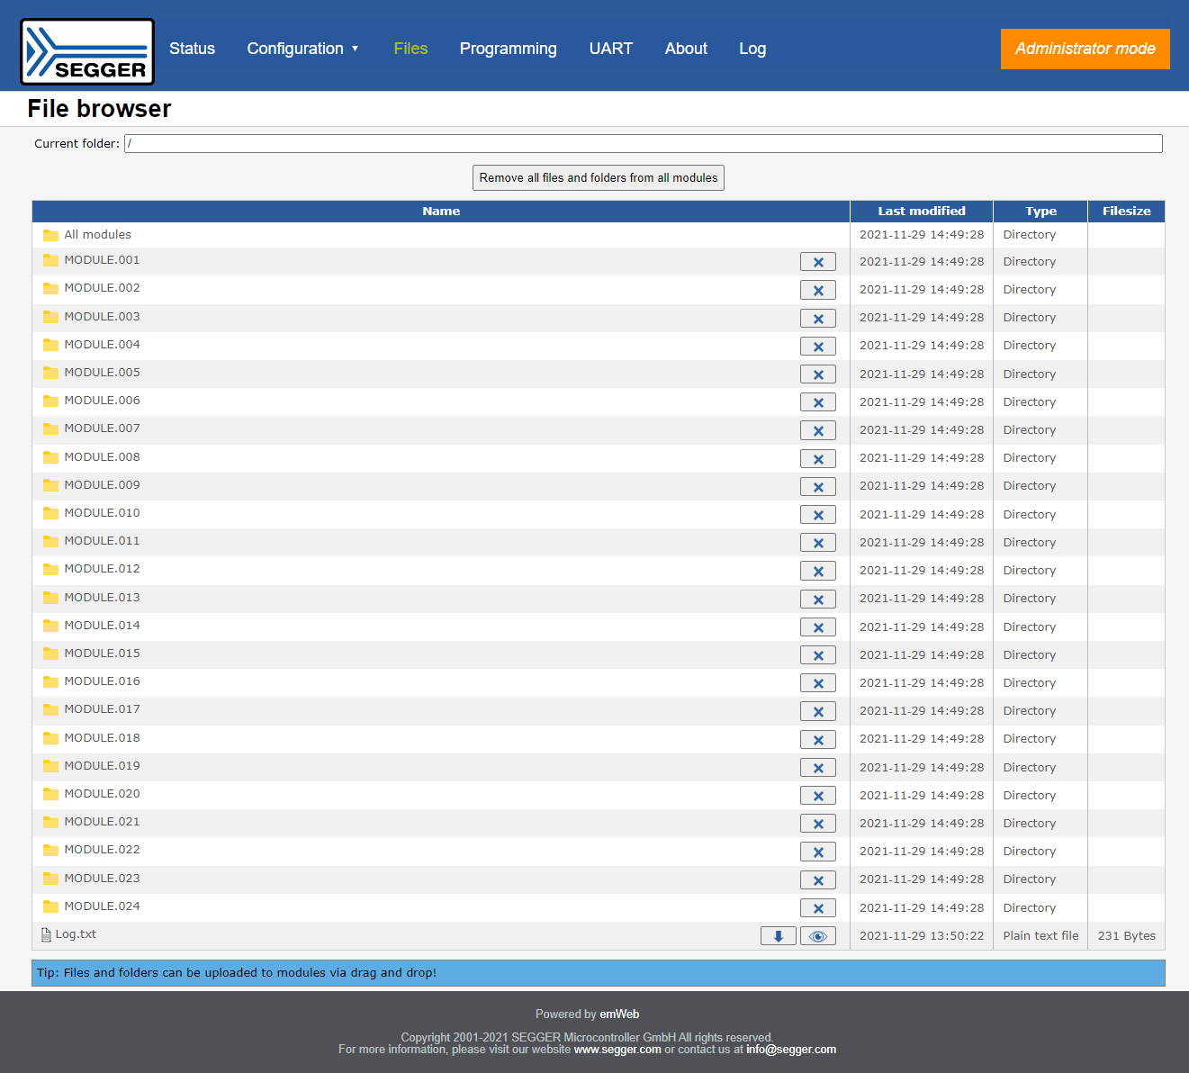Visit the www.segger.com footer link
The height and width of the screenshot is (1073, 1189).
617,1050
